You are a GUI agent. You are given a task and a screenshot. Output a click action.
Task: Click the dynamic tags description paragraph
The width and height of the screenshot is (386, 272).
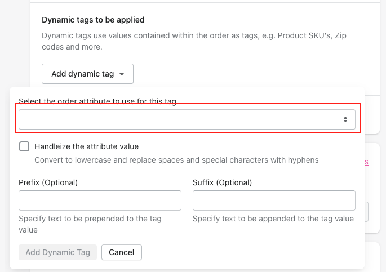pos(193,41)
